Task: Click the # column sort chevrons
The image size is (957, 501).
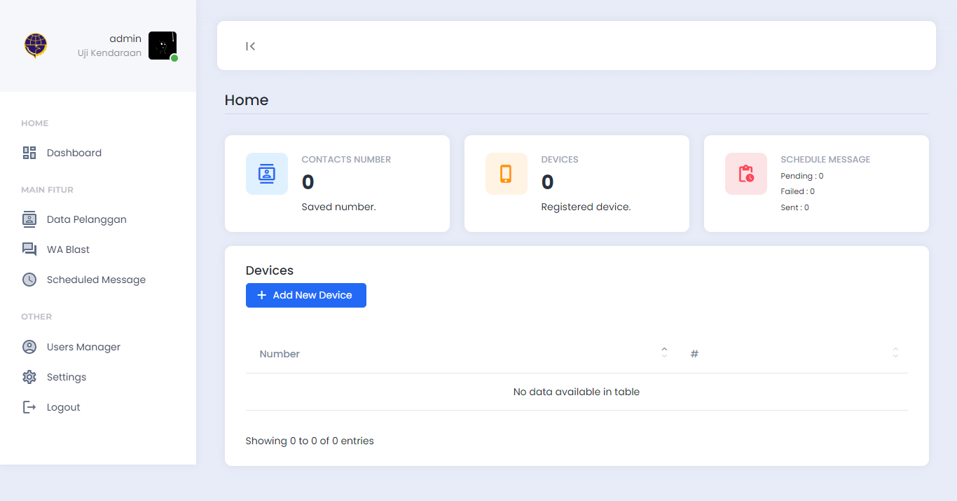Action: point(895,352)
